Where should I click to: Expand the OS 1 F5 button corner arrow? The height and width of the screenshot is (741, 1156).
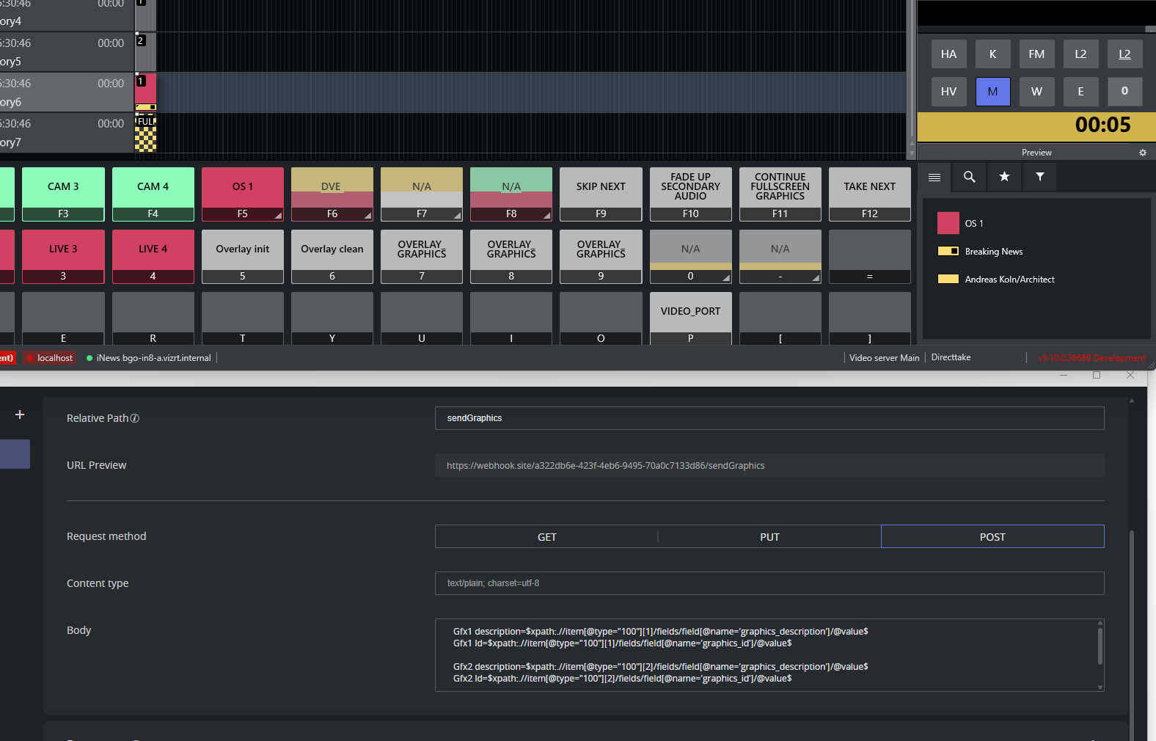tap(278, 216)
